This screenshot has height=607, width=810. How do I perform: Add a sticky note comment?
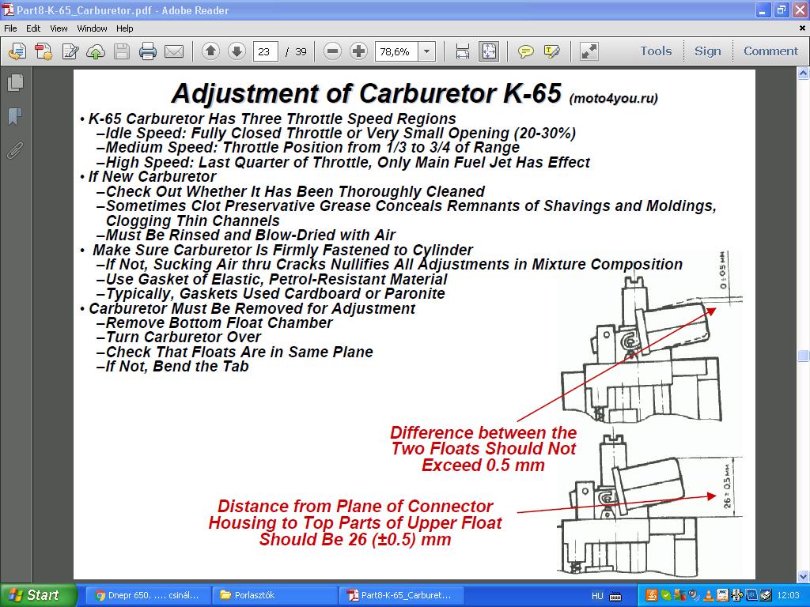[x=525, y=51]
